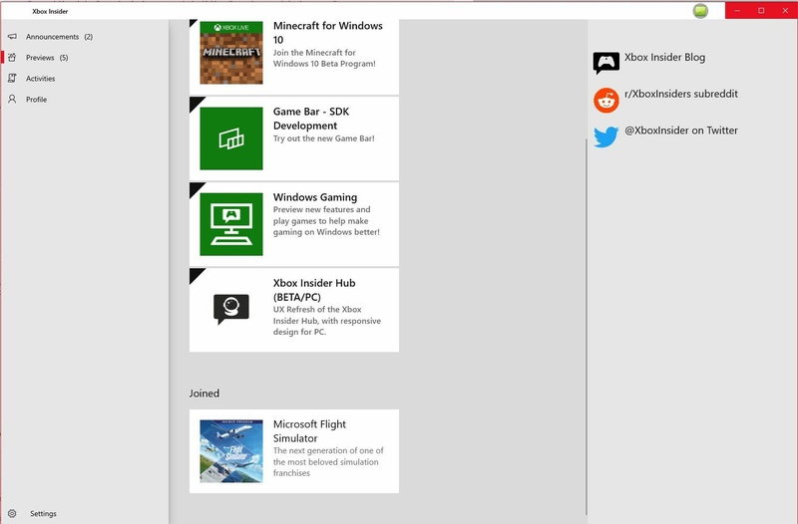Open the Windows Gaming preview title
Screen dimensions: 798x524
tap(315, 197)
